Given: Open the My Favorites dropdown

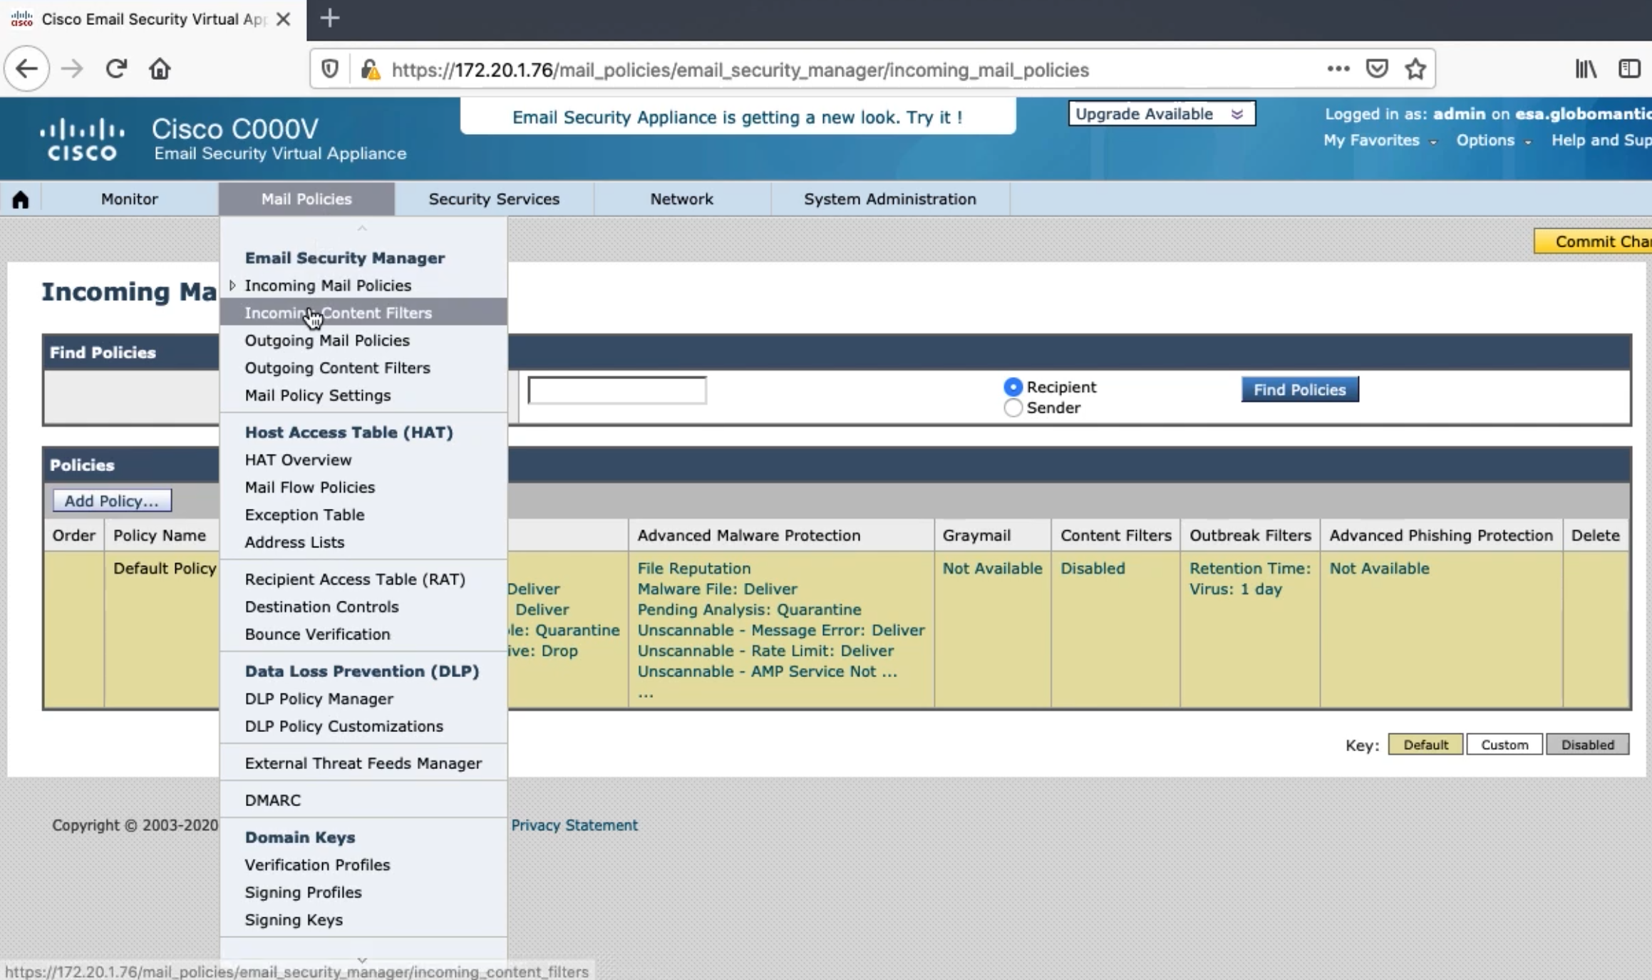Looking at the screenshot, I should 1380,140.
